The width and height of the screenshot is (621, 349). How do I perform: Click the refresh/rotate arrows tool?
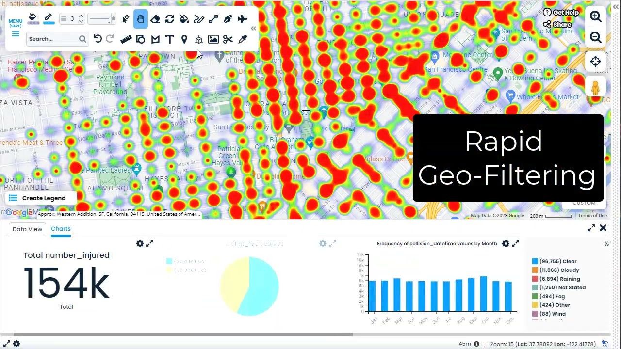click(x=170, y=19)
